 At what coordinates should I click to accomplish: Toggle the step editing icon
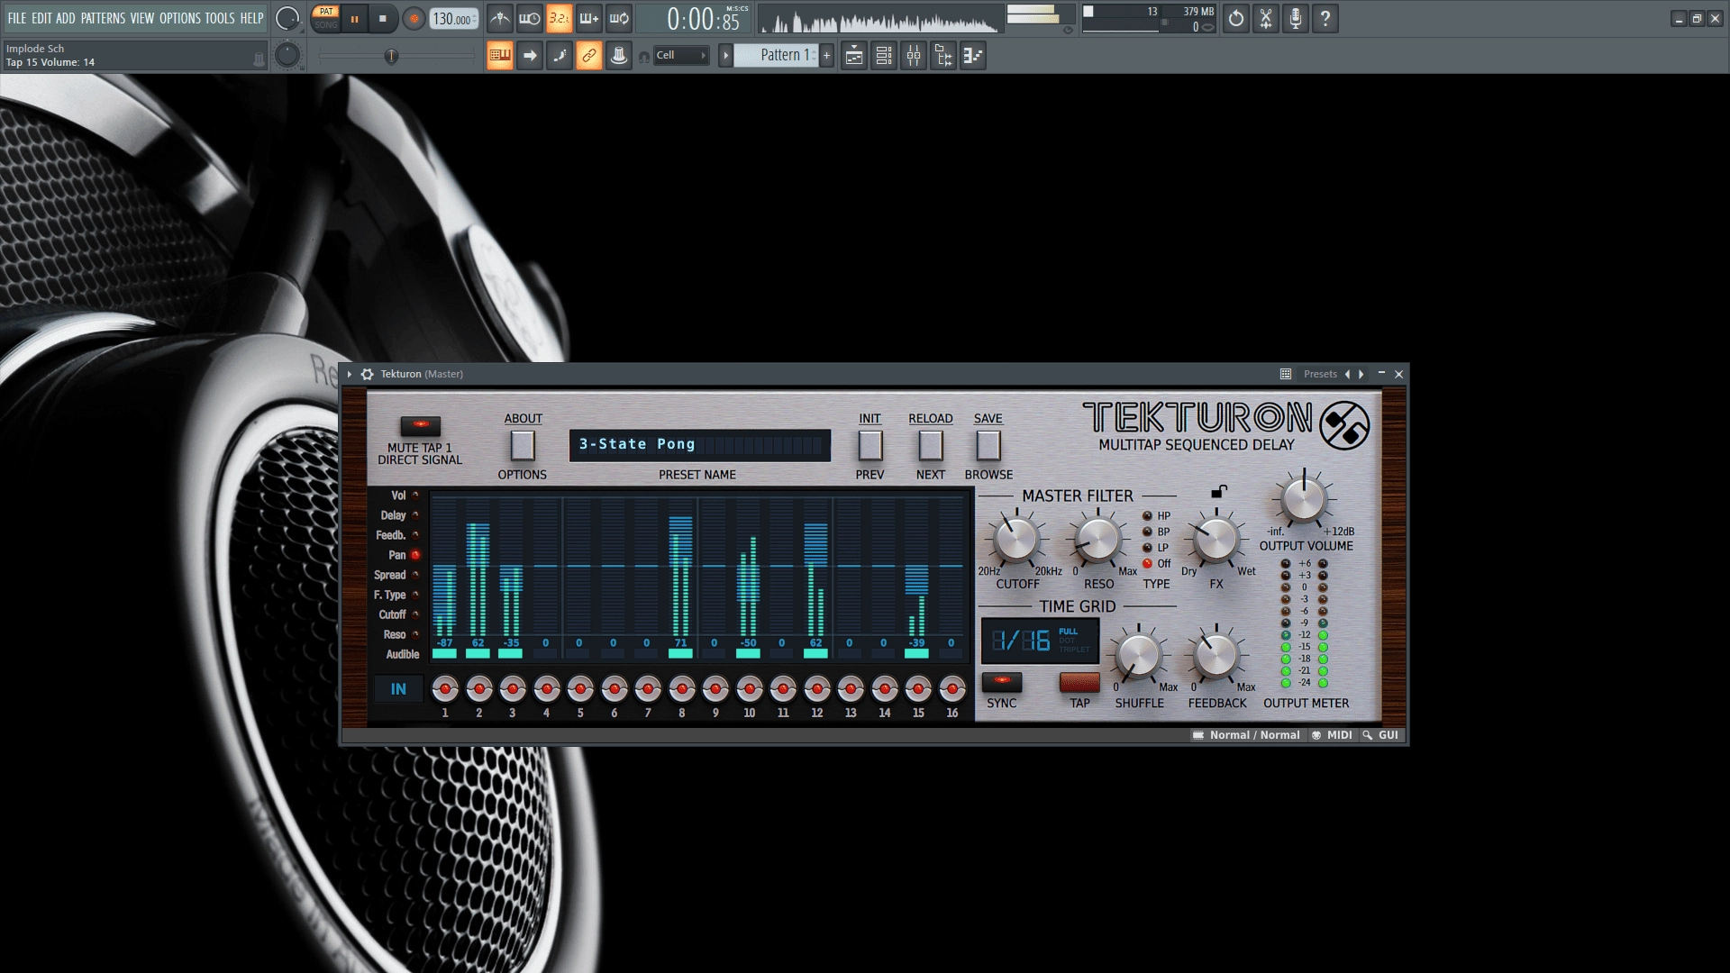(x=560, y=56)
